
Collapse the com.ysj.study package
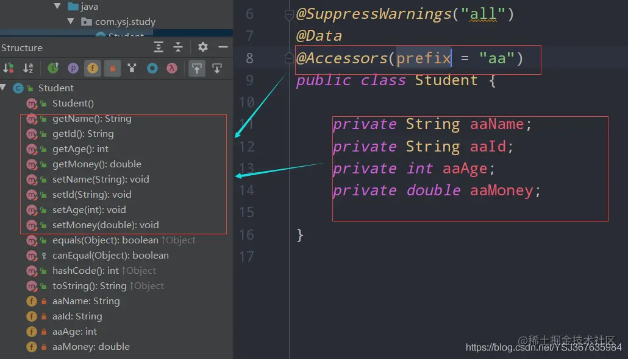tap(71, 21)
